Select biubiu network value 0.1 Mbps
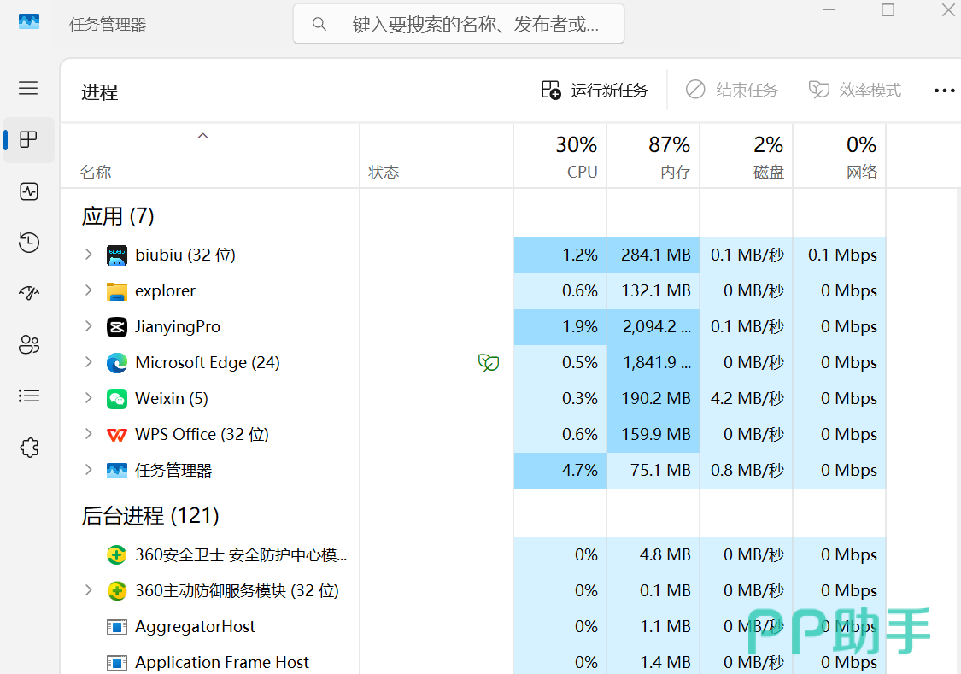This screenshot has height=674, width=961. point(842,255)
